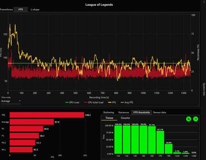Click the >90 threshold bar at 34.8%
This screenshot has width=206, height=160.
point(169,149)
